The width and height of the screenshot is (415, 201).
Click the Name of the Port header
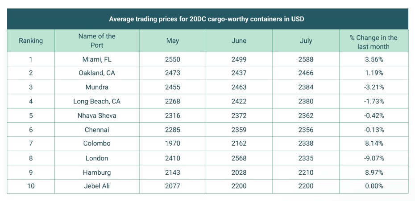pos(97,41)
